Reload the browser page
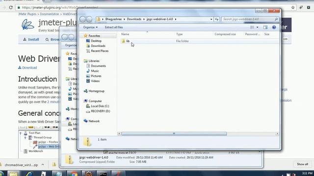This screenshot has height=176, width=314. [x=11, y=8]
